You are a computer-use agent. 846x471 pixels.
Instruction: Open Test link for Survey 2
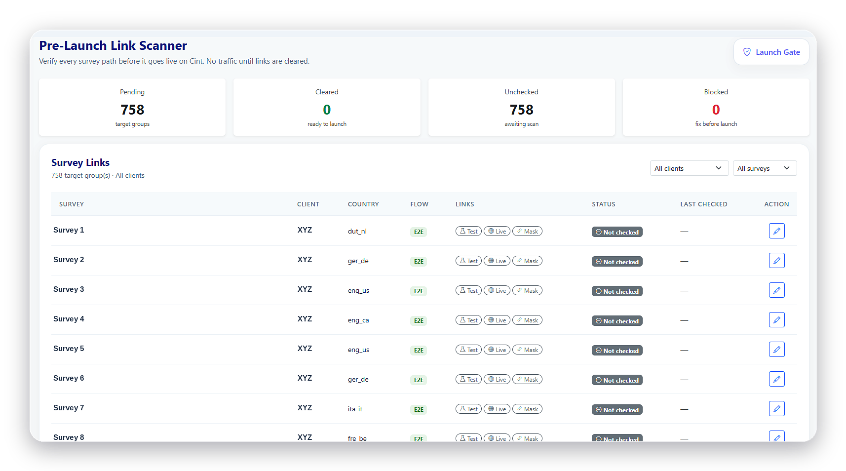coord(468,261)
